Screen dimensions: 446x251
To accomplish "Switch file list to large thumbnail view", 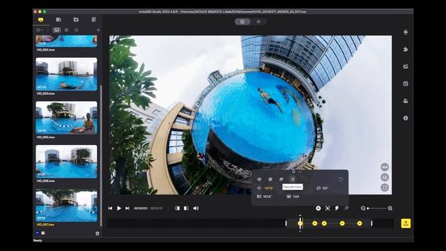I will tap(57, 30).
